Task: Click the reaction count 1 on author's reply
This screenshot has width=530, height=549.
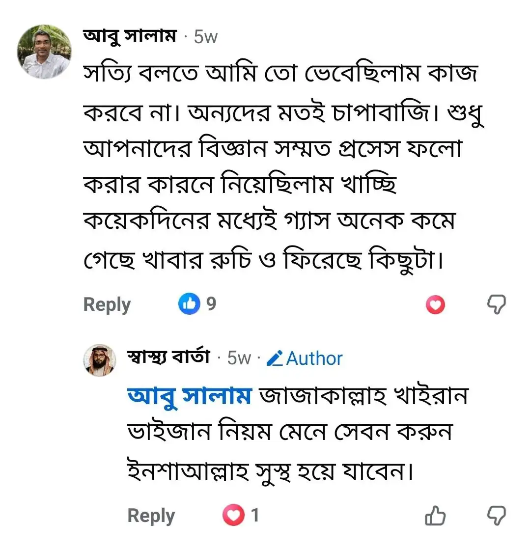Action: [255, 515]
